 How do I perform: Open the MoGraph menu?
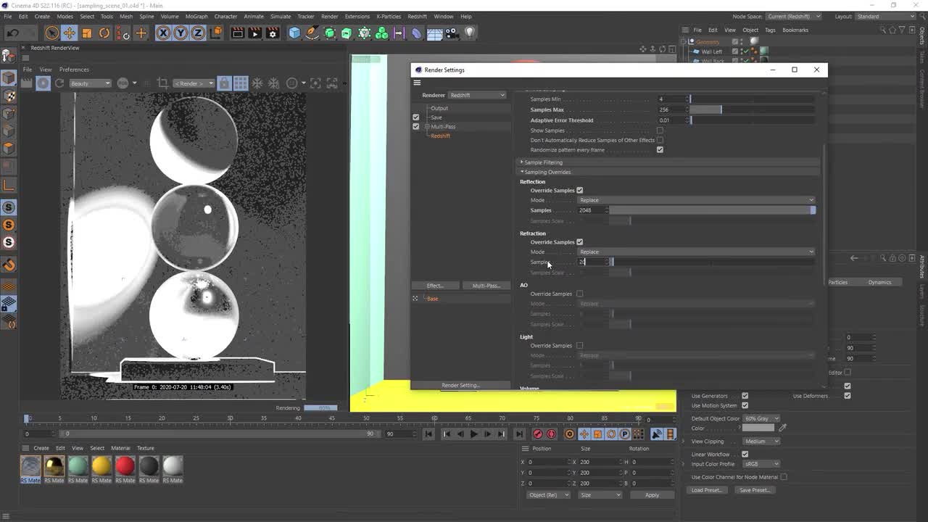[x=196, y=17]
